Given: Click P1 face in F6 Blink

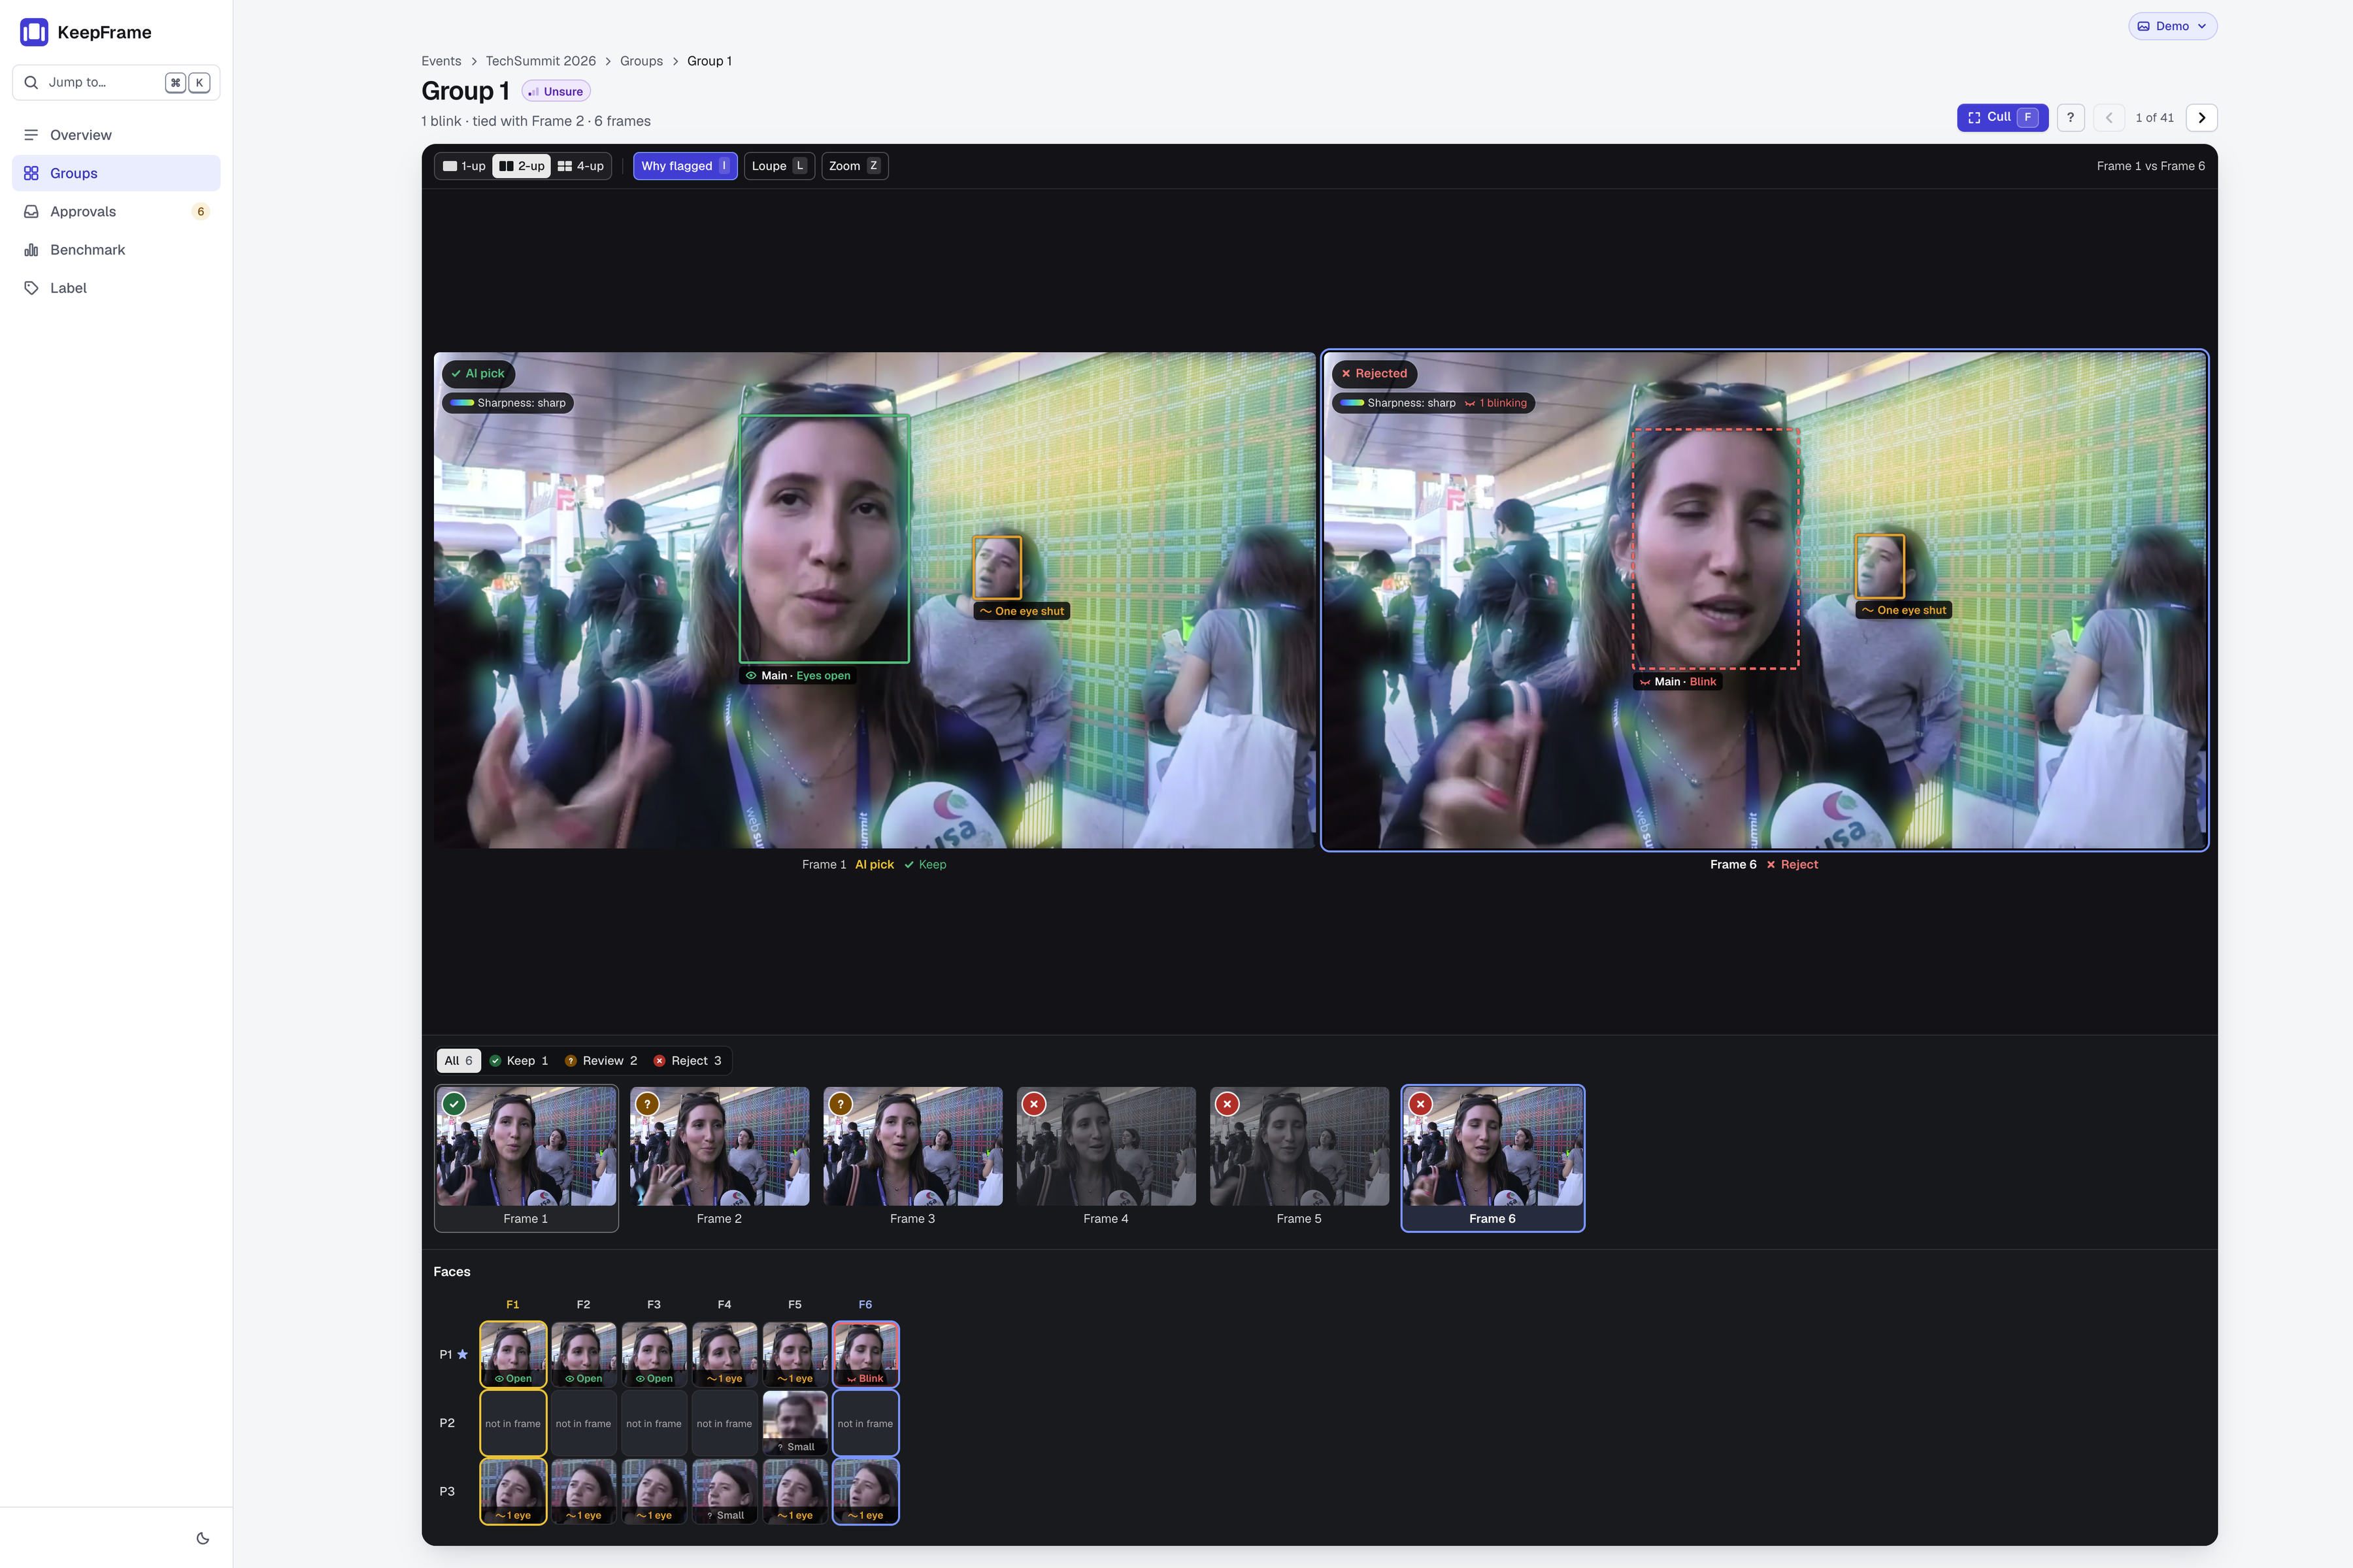Looking at the screenshot, I should (865, 1354).
